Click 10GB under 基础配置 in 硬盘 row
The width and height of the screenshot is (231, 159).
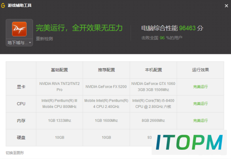[x=59, y=138]
